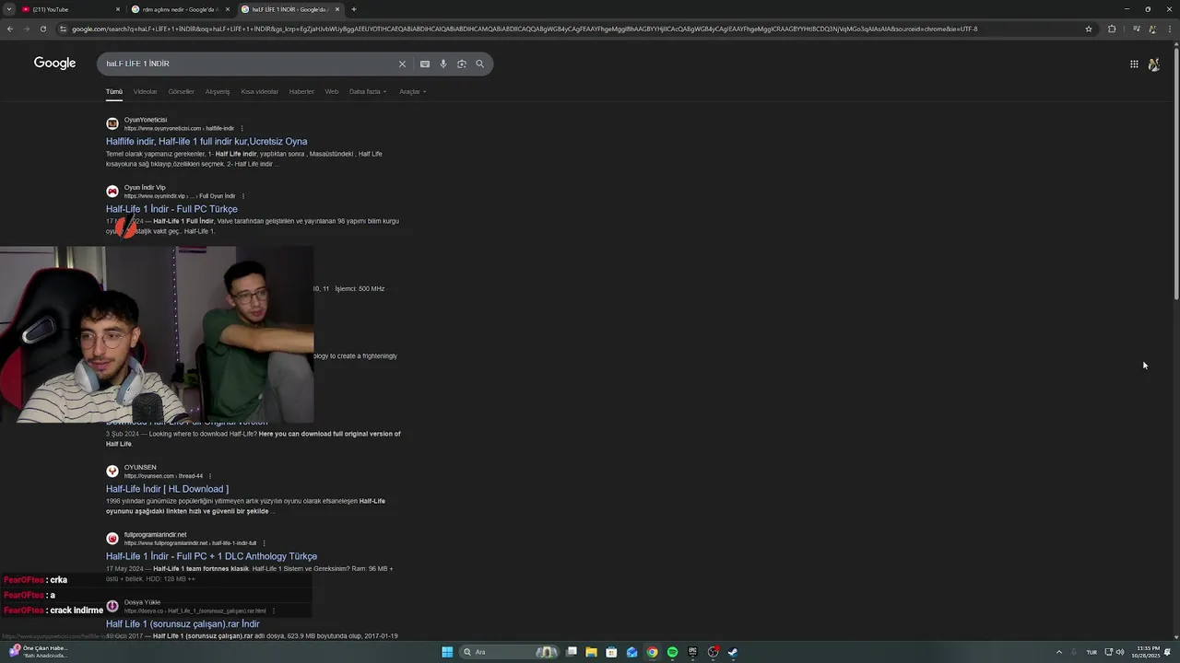Switch to the (211) YouTube tab
Image resolution: width=1180 pixels, height=663 pixels.
70,9
